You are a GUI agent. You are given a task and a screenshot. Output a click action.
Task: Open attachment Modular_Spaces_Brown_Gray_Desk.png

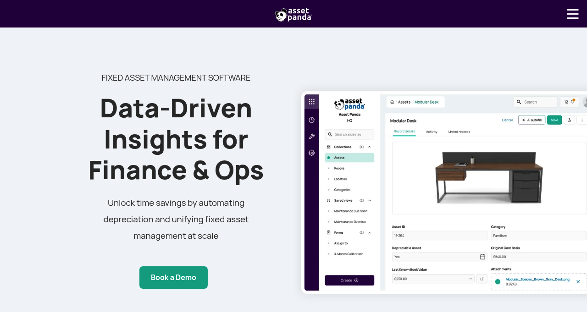click(537, 279)
